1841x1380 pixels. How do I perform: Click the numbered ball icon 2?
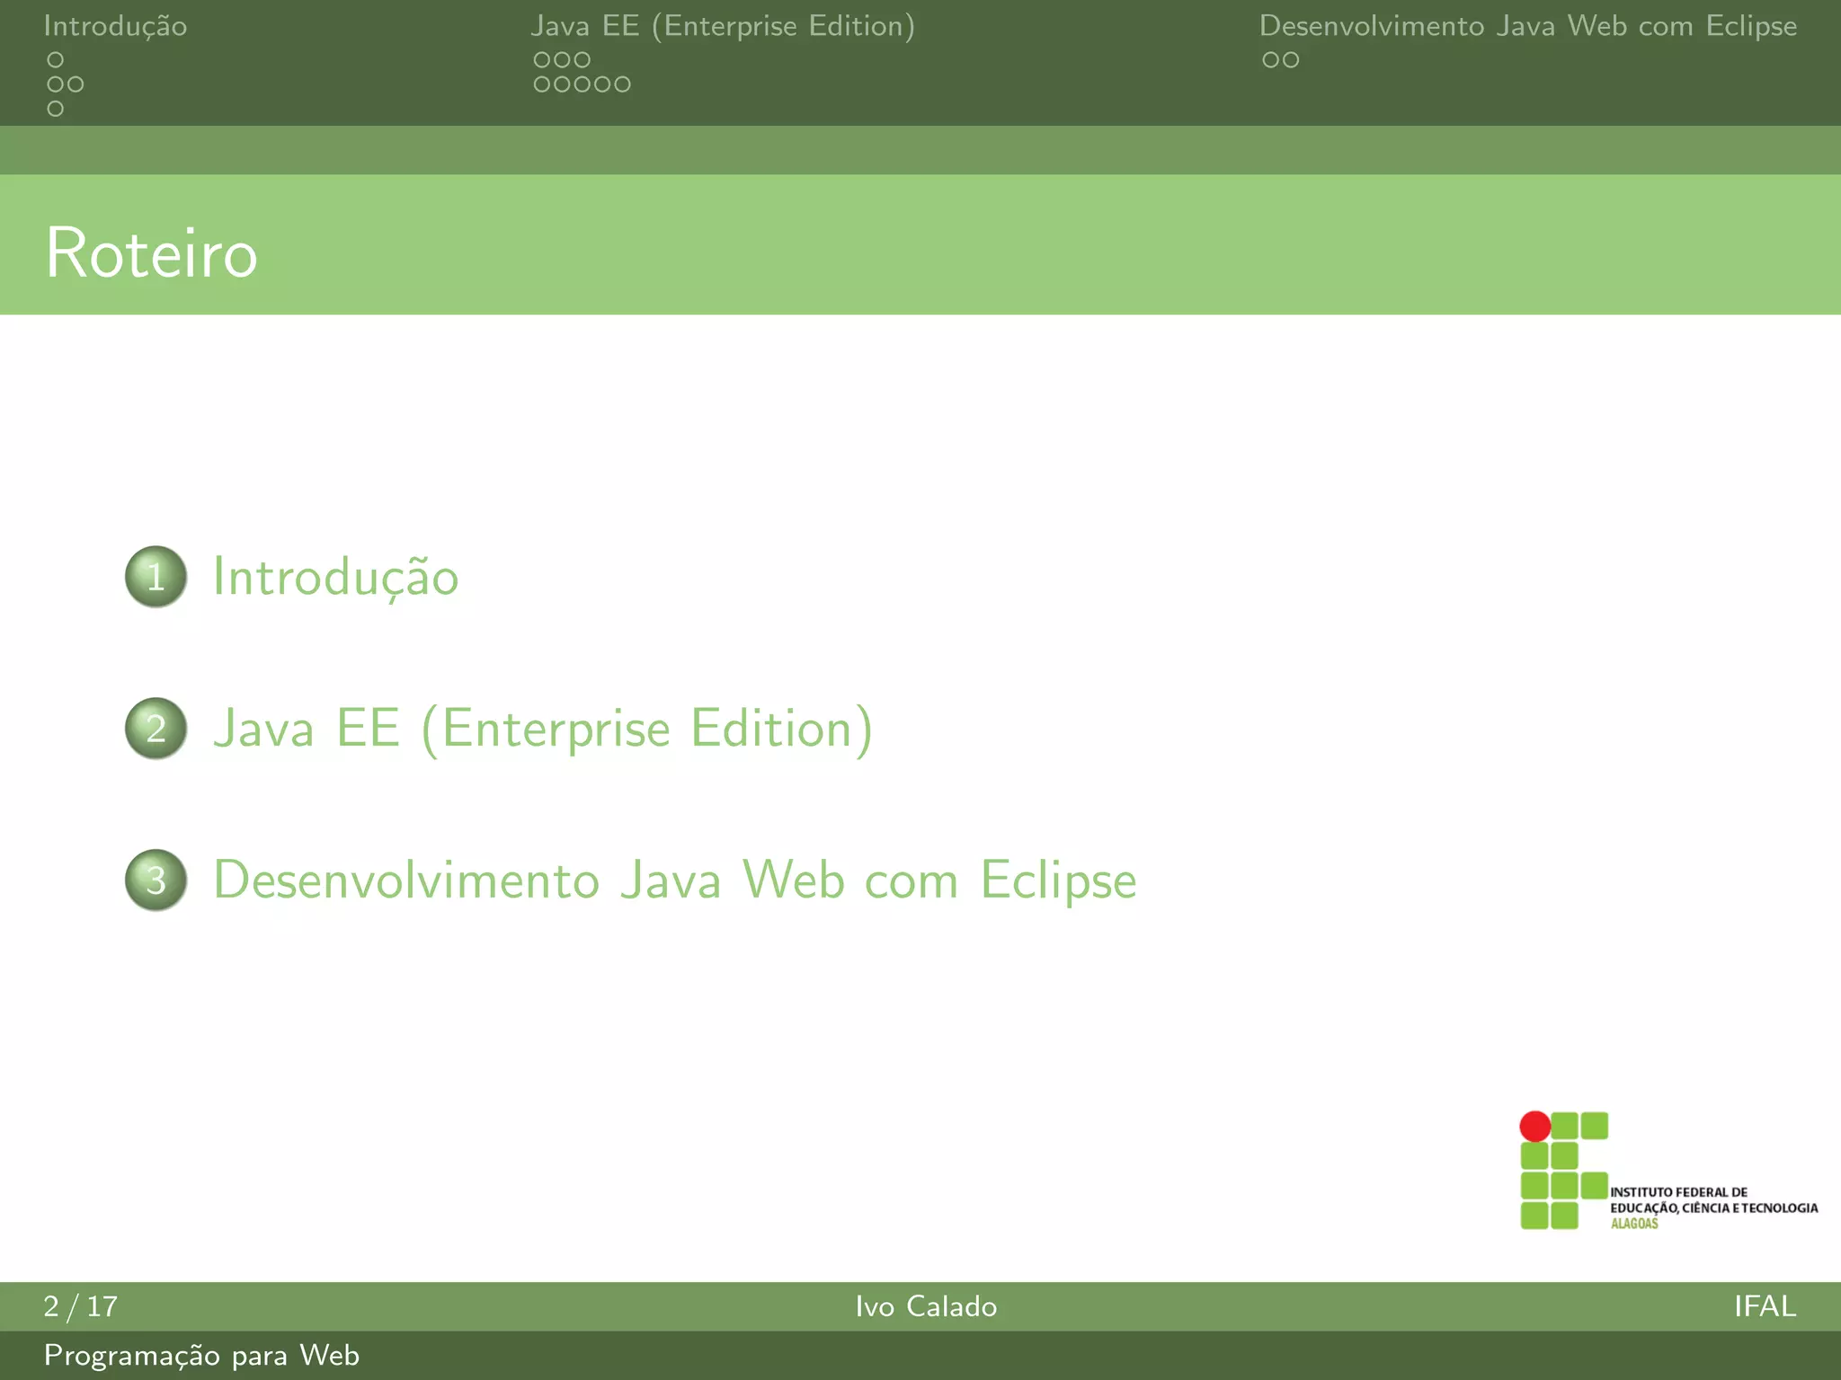[x=156, y=729]
